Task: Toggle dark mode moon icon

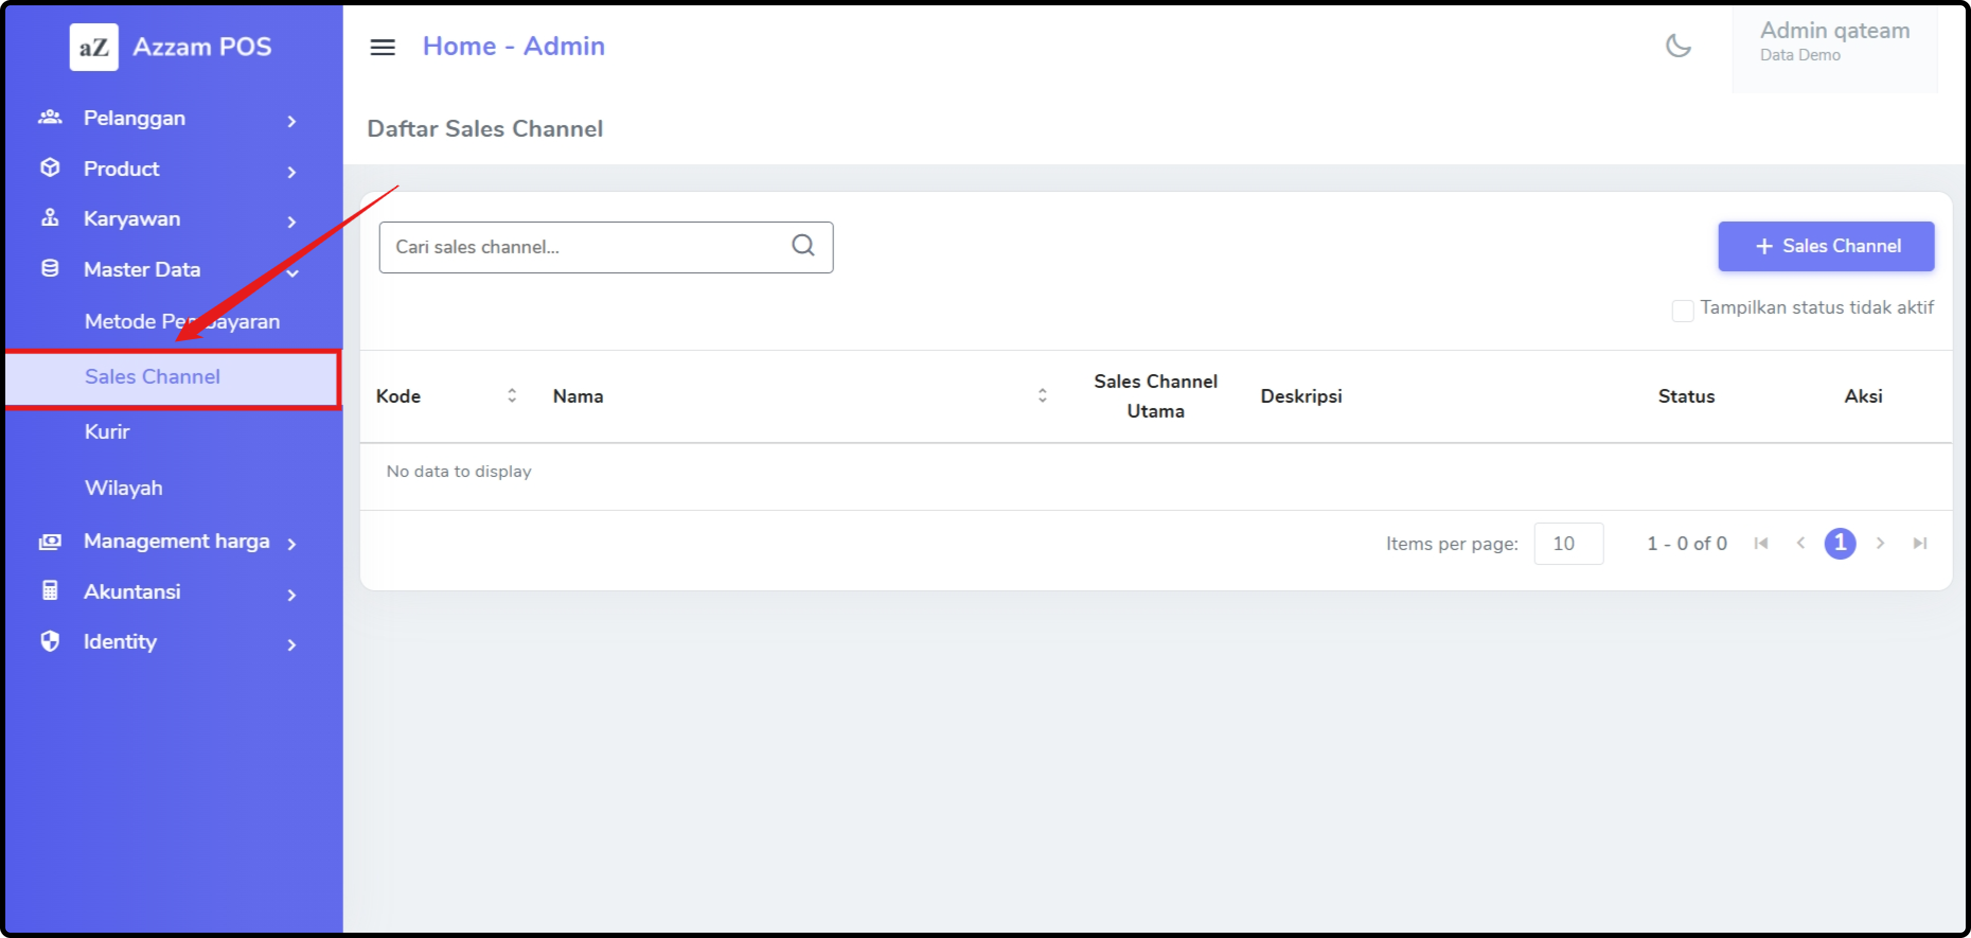Action: [x=1678, y=46]
